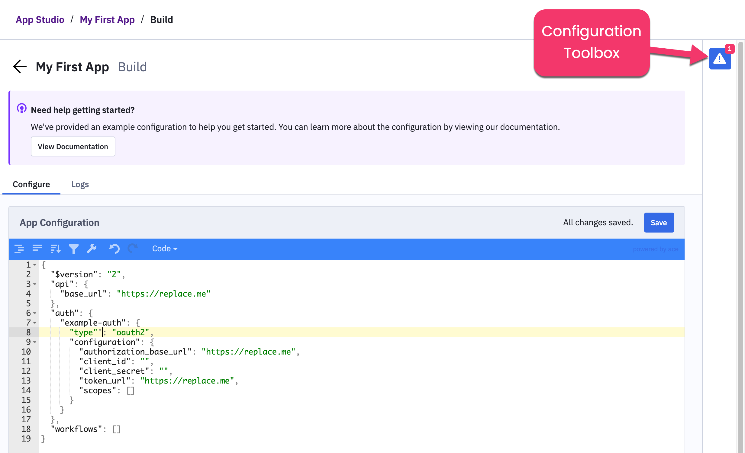Collapse the "example-auth" block on line 7

pyautogui.click(x=35, y=323)
